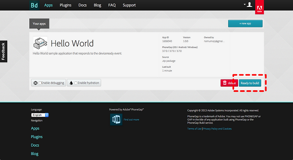293x160 pixels.
Task: Select the Your apps tab
Action: (x=39, y=24)
